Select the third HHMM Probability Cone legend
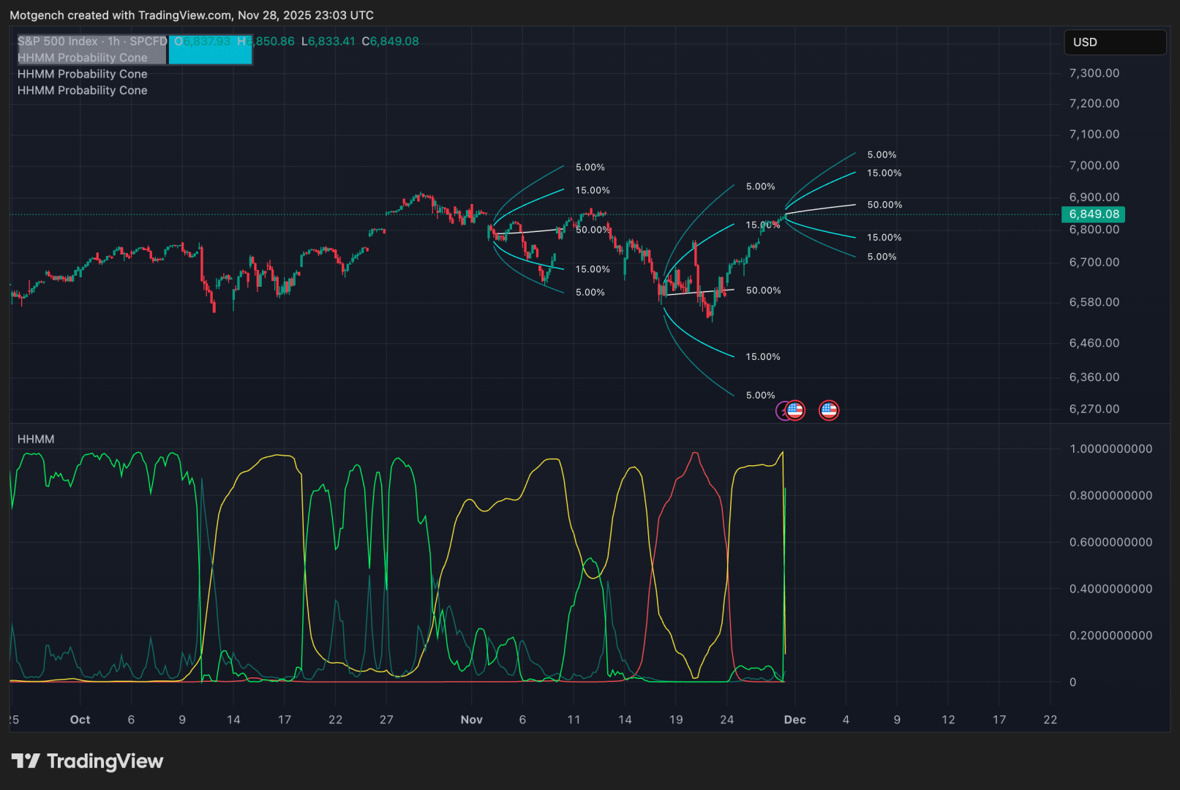1180x790 pixels. pyautogui.click(x=82, y=91)
